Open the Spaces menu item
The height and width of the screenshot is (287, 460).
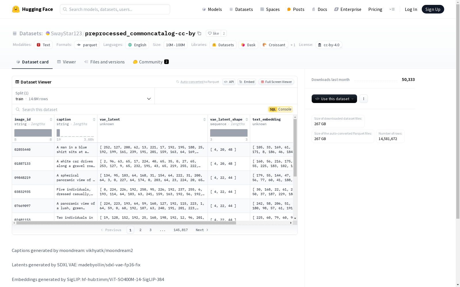pyautogui.click(x=270, y=9)
